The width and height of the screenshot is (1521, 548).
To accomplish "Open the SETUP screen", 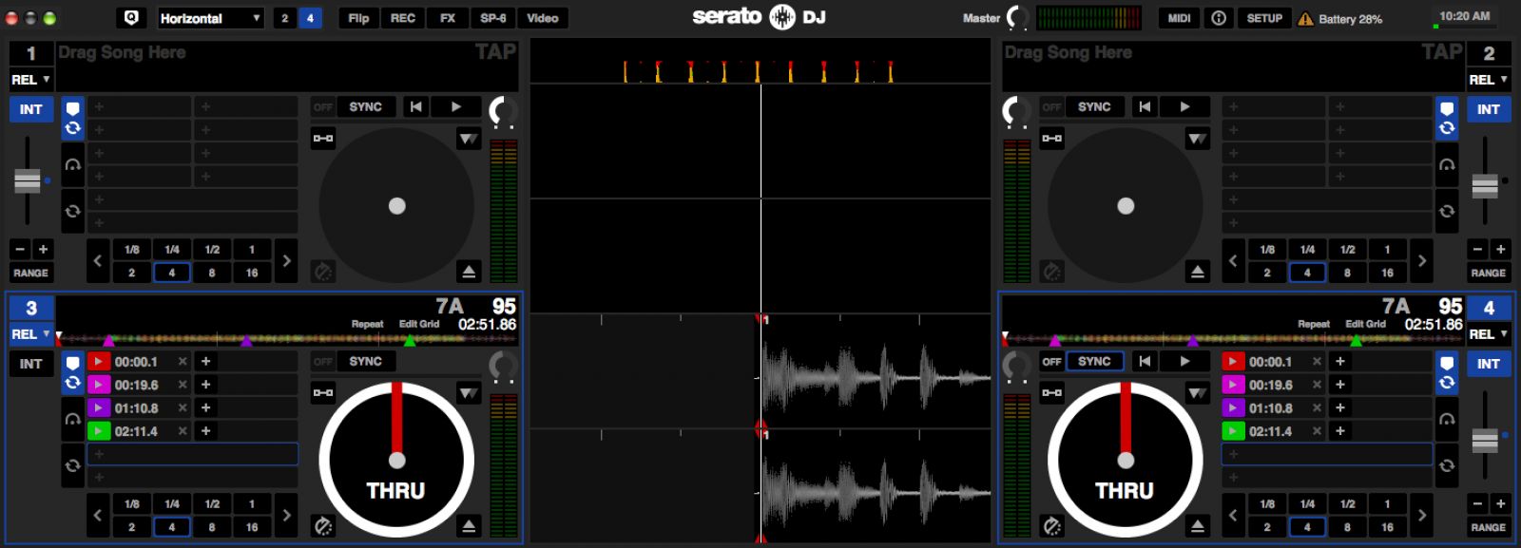I will tap(1264, 18).
